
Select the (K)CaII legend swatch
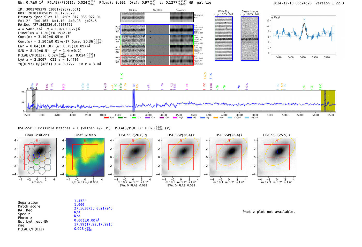230,118
